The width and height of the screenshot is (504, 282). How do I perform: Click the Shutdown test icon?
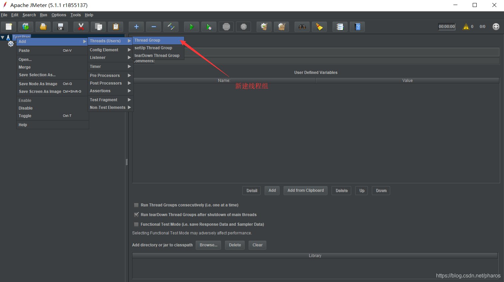pyautogui.click(x=243, y=27)
